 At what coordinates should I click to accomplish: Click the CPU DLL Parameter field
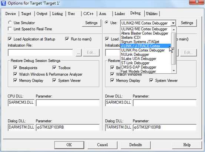click(x=67, y=103)
